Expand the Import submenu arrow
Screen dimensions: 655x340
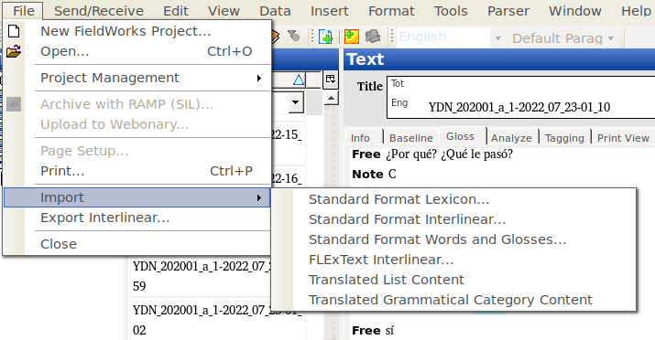coord(259,197)
